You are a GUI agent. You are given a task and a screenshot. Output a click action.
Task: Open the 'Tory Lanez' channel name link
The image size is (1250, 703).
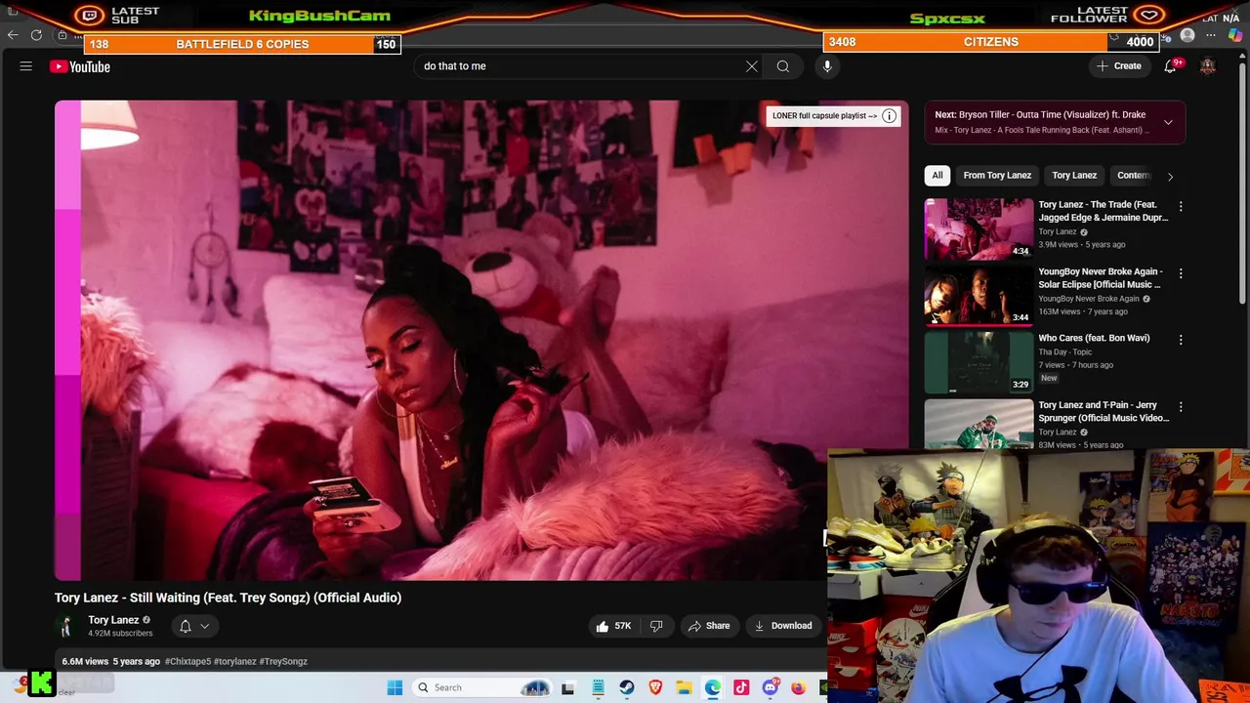[x=113, y=620]
